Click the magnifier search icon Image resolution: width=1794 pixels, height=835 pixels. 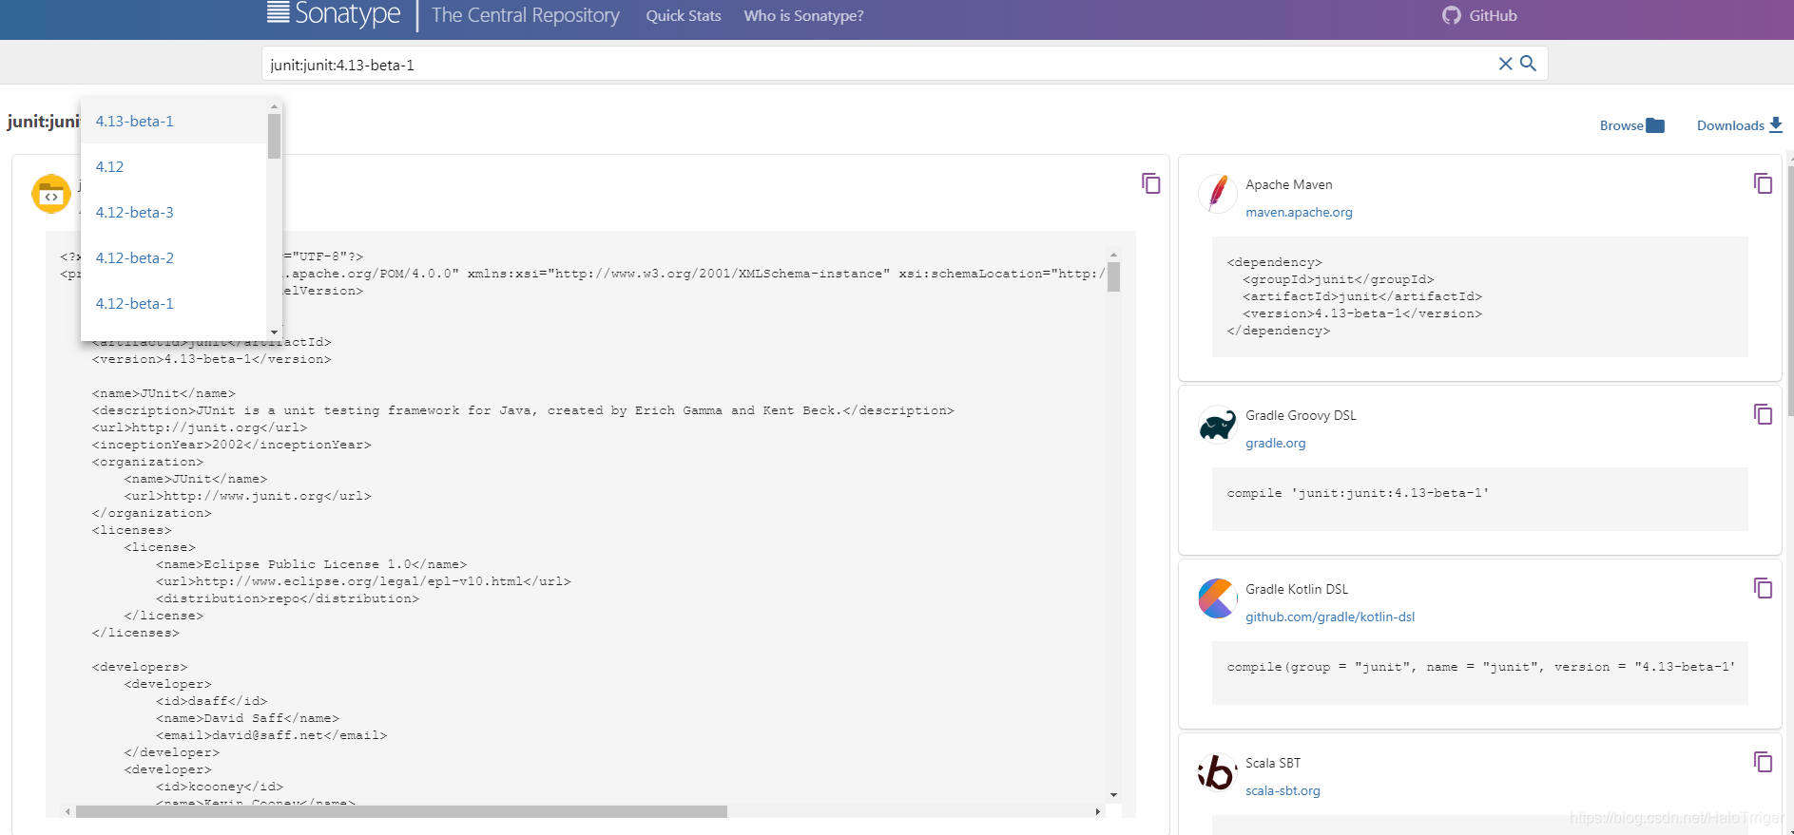[1528, 63]
